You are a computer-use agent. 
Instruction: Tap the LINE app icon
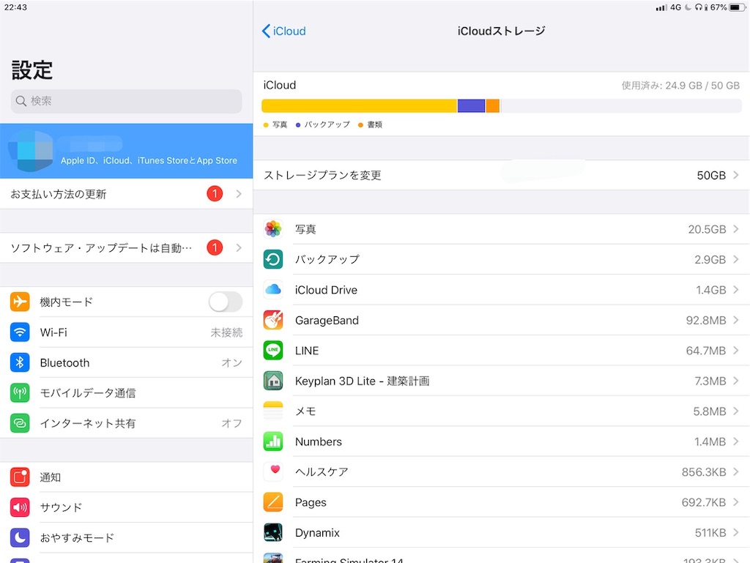tap(273, 351)
